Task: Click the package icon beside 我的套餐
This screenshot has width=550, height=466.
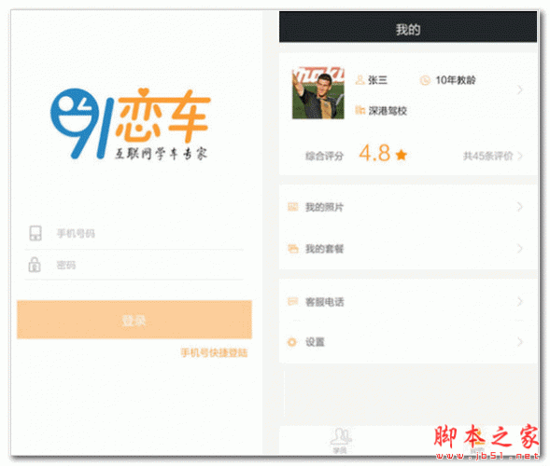Action: coord(293,248)
